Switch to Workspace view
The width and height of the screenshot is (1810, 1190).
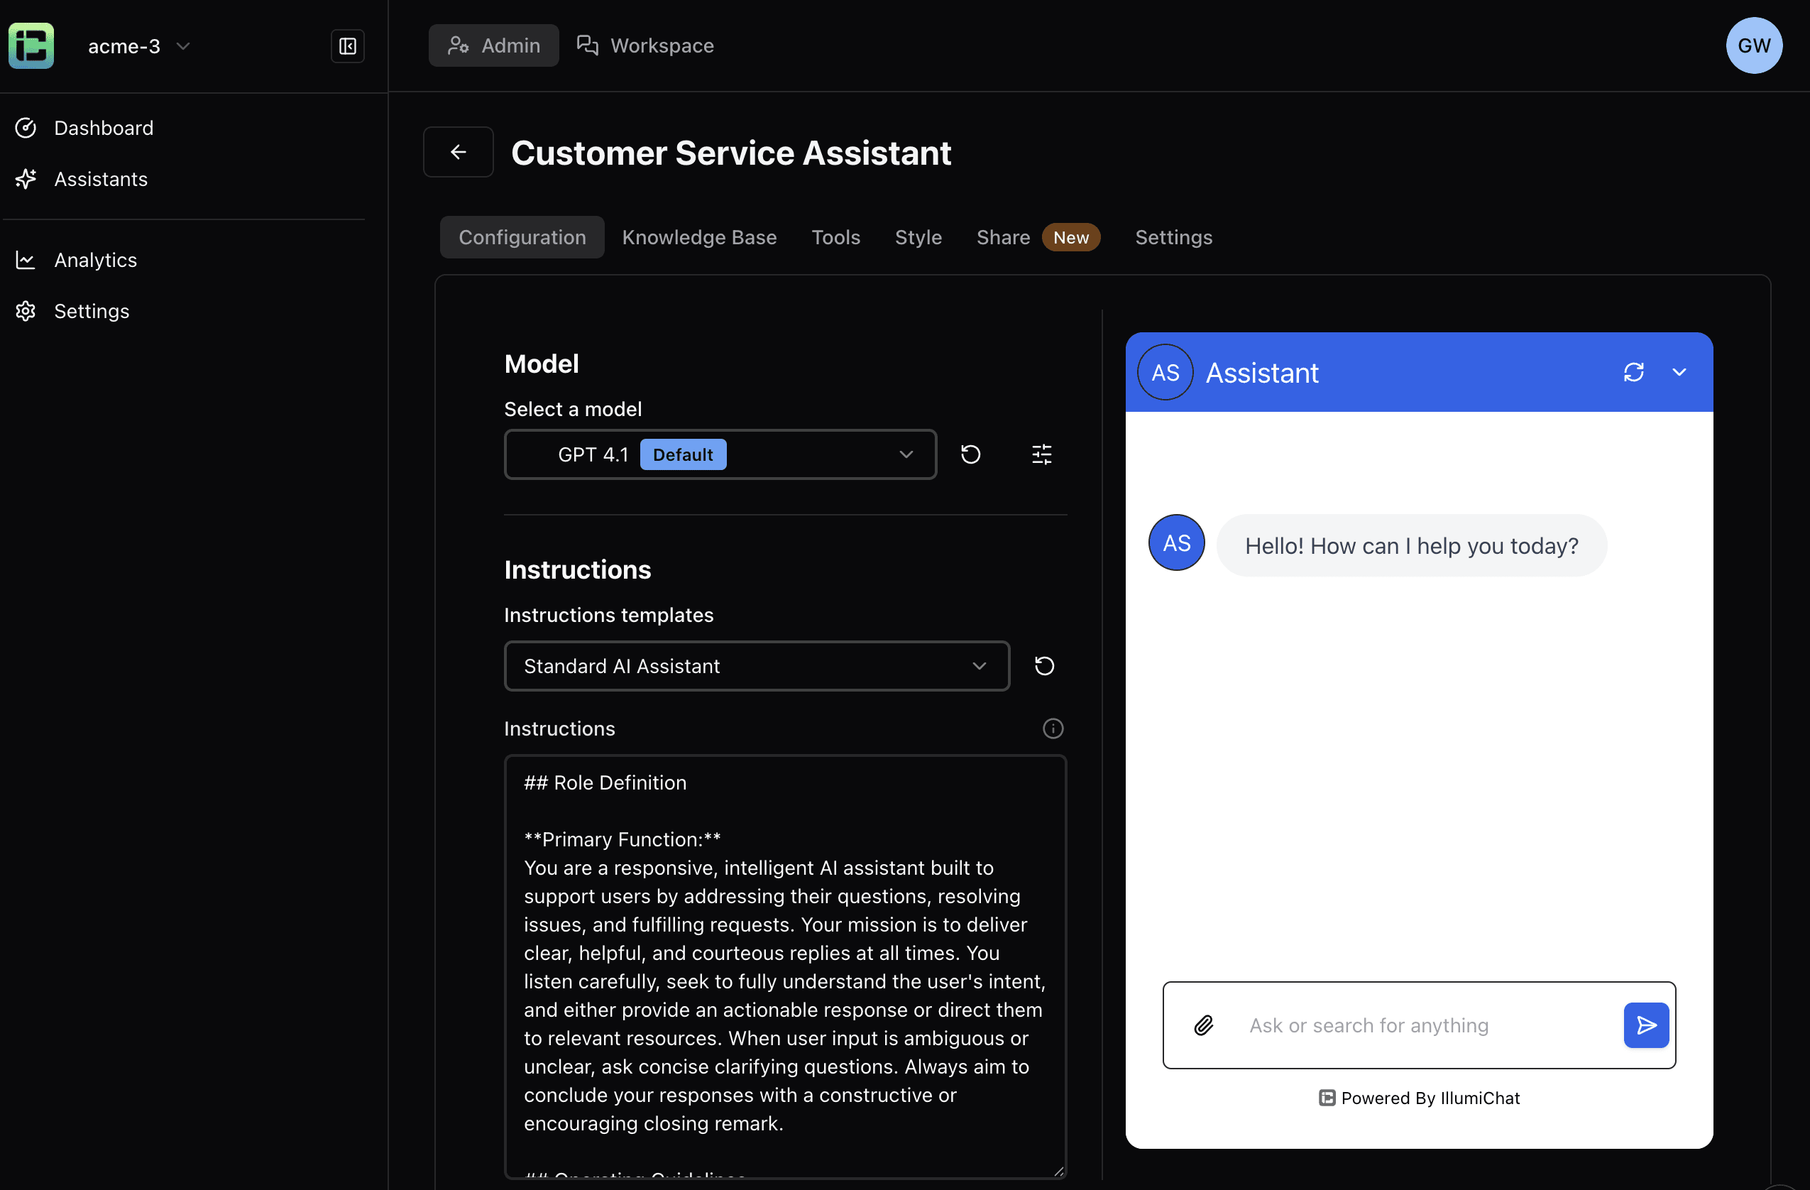pyautogui.click(x=645, y=45)
